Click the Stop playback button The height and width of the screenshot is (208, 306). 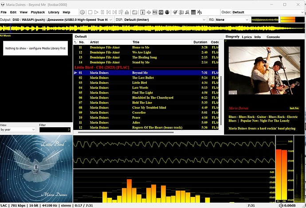click(90, 12)
